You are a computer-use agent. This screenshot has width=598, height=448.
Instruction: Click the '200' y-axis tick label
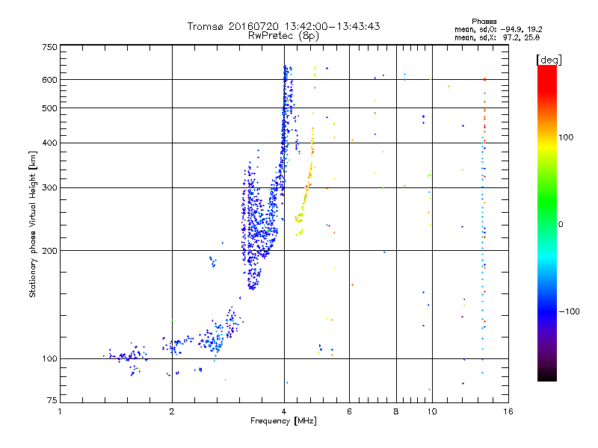(49, 251)
